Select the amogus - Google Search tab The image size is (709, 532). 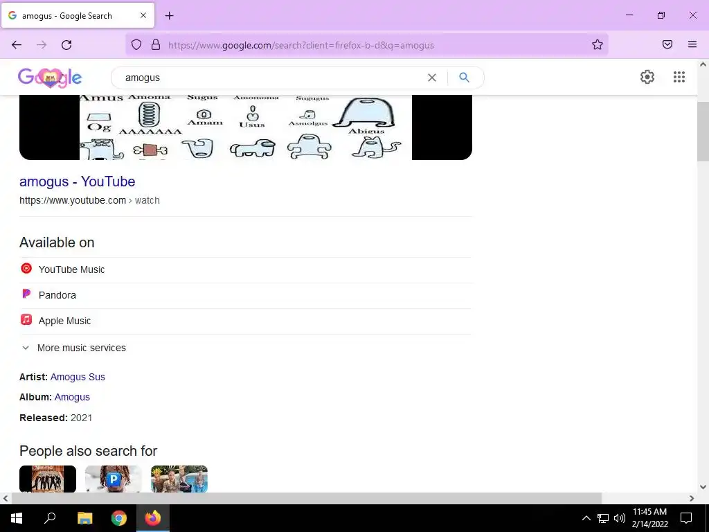pos(78,15)
